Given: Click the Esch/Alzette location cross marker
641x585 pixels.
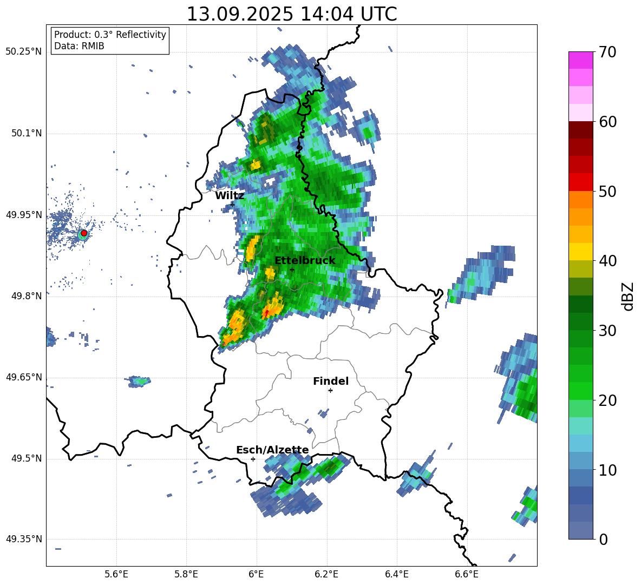Looking at the screenshot, I should [x=253, y=459].
